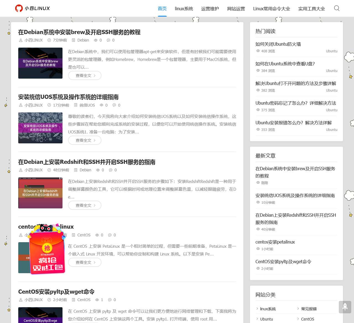The width and height of the screenshot is (354, 323).
Task: Click author 小四LINUX under Redshift article
Action: tap(33, 170)
